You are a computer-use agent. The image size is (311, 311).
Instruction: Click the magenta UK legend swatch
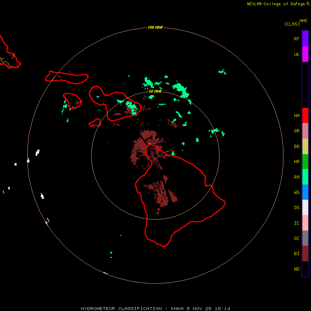[x=305, y=54]
